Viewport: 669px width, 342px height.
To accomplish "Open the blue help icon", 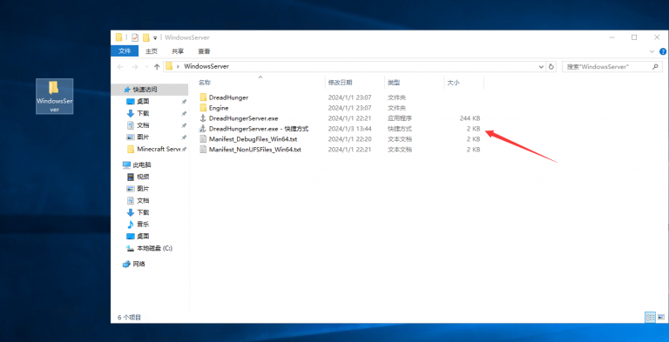I will coord(663,51).
